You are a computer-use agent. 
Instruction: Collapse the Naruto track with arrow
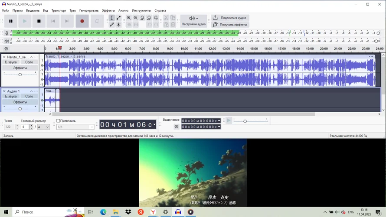click(x=31, y=57)
